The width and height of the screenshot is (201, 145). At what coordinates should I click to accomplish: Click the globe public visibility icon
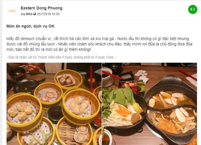click(x=35, y=14)
